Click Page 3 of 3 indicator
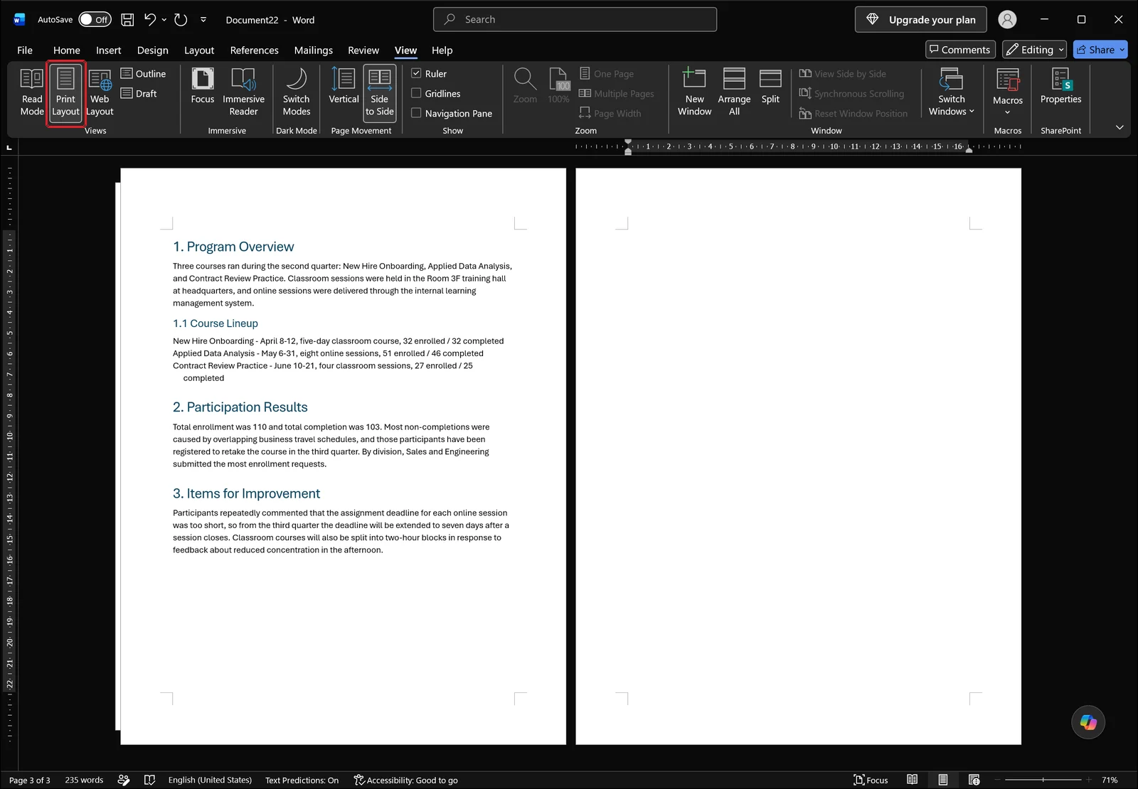 click(x=29, y=780)
